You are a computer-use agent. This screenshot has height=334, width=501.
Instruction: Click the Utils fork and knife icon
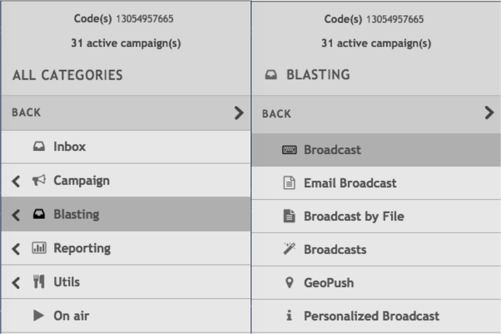tap(39, 282)
